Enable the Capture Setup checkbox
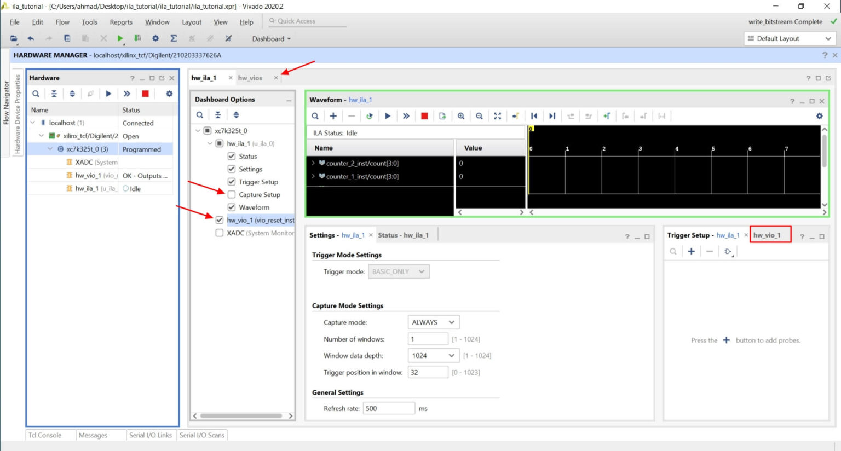This screenshot has width=841, height=451. click(x=232, y=195)
